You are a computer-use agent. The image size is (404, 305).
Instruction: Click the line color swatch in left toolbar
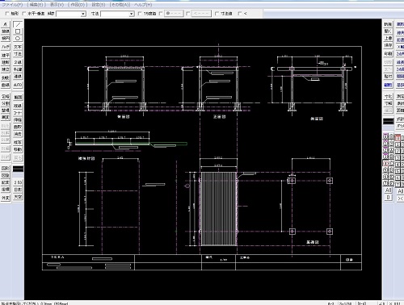tap(18, 169)
